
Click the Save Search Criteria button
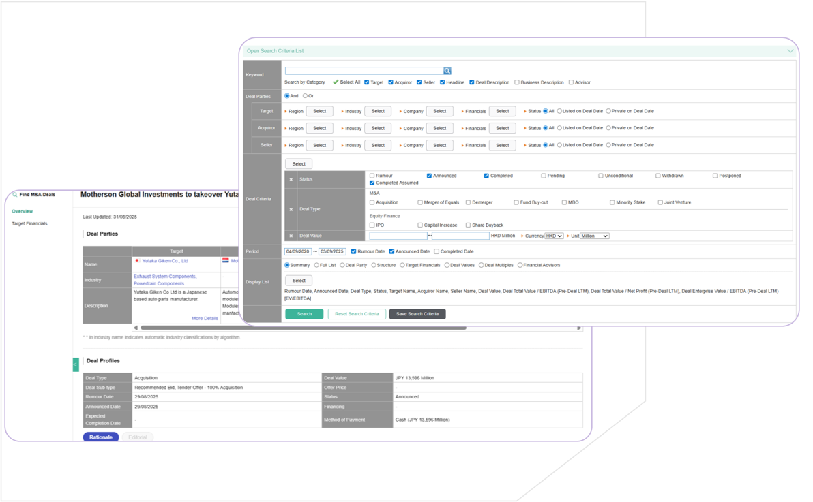pos(417,314)
